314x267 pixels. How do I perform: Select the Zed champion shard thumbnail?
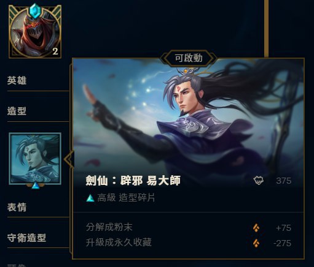click(x=35, y=32)
